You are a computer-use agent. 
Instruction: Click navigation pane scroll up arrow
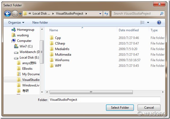click(42, 29)
